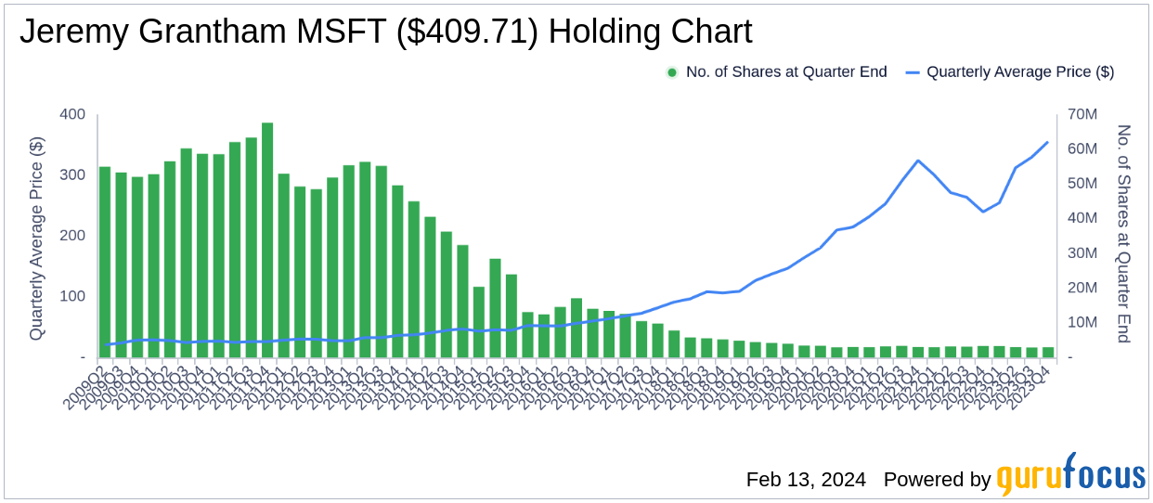Screen dimensions: 1153x503
Task: Click the 60M tick on the right axis
Action: point(1082,148)
